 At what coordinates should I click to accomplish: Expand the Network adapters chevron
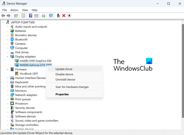click(8, 95)
